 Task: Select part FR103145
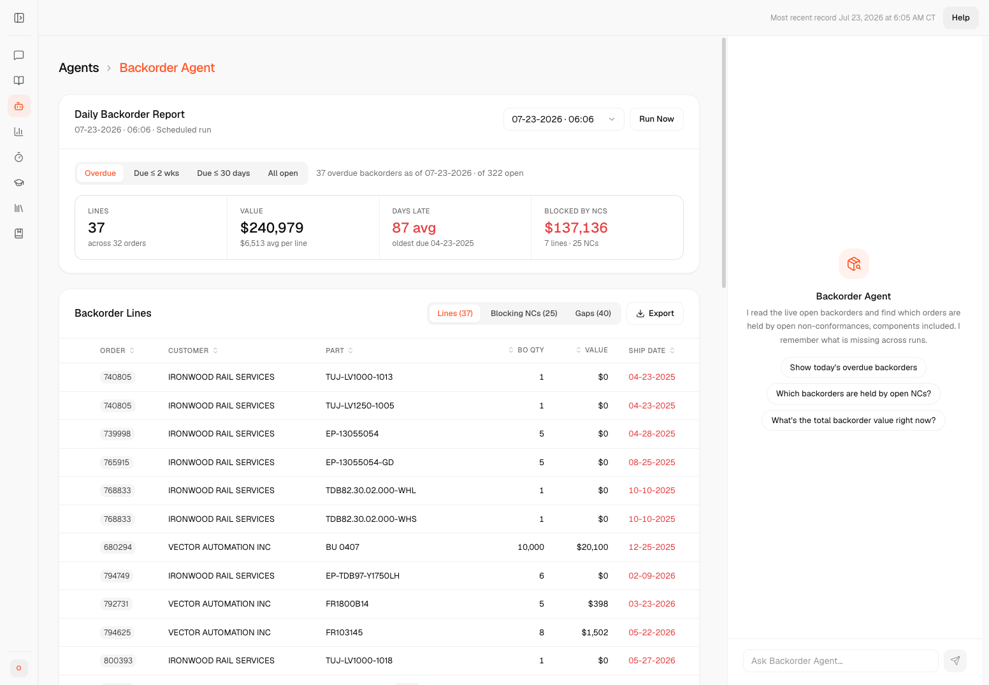344,633
